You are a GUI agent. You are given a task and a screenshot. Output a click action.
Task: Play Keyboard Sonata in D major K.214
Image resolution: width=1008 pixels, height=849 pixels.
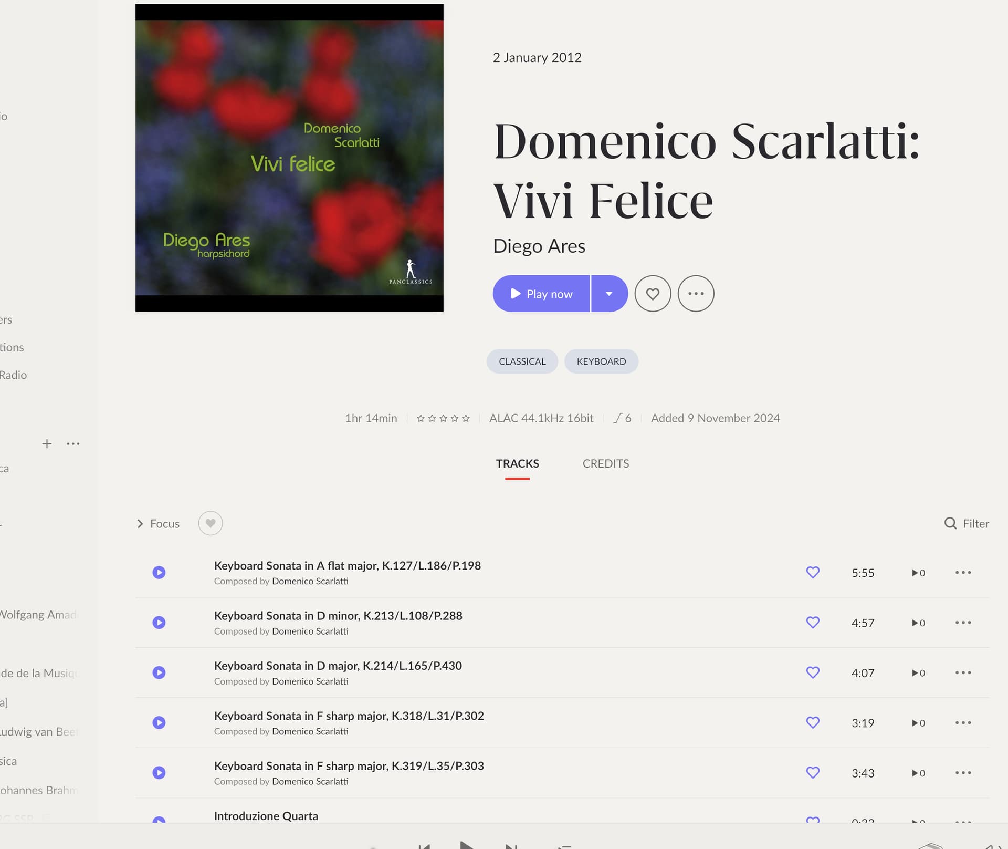pos(159,672)
